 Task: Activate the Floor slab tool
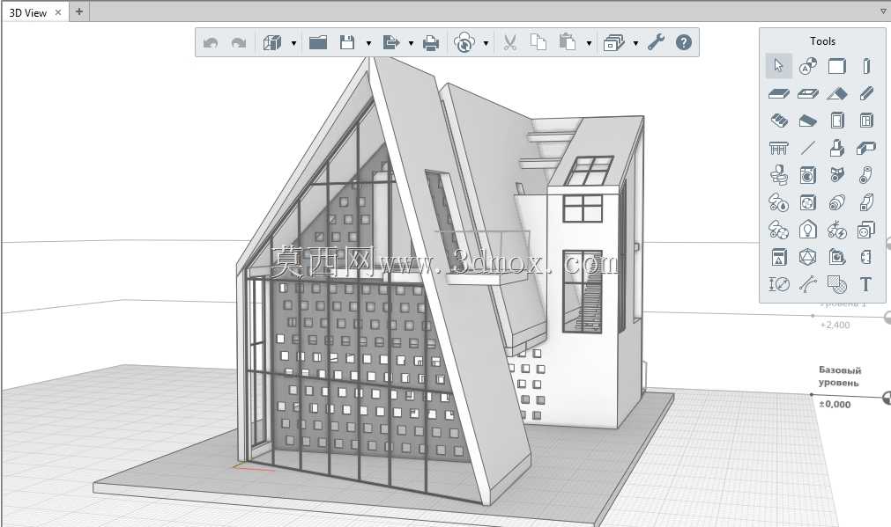[x=778, y=93]
